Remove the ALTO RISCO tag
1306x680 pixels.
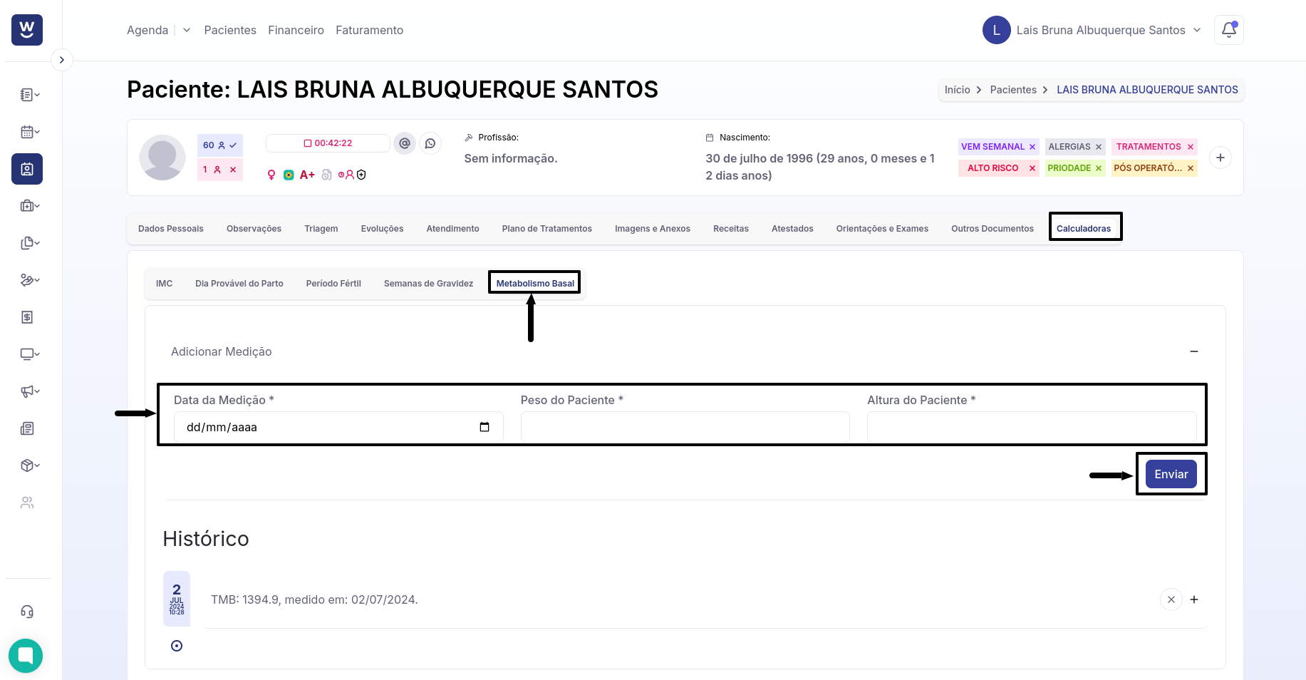click(x=1032, y=168)
